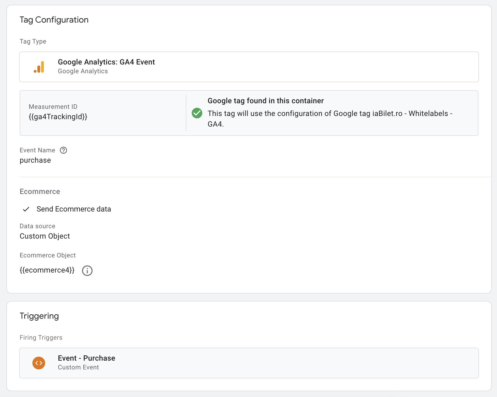This screenshot has height=397, width=497.
Task: Click the Ecommerce Object info icon
Action: pyautogui.click(x=87, y=271)
